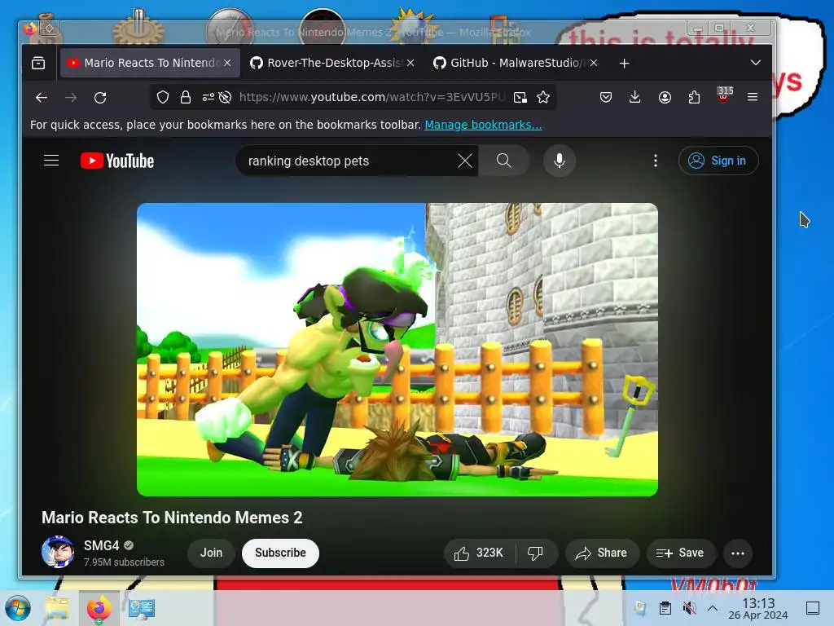Show site security padlock info
834x626 pixels.
(185, 97)
